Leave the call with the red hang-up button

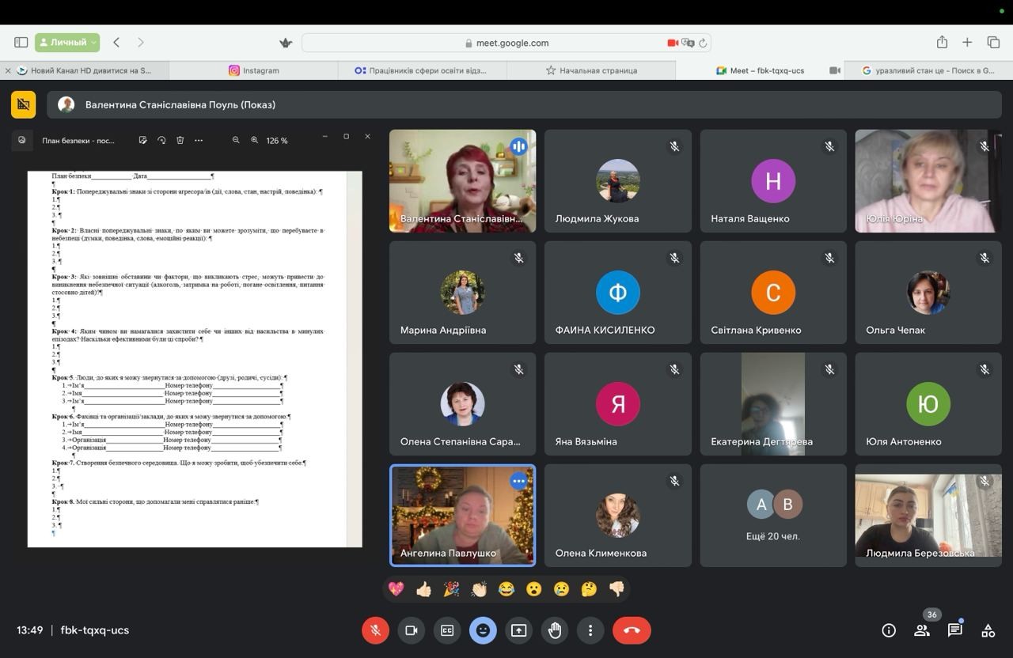tap(632, 630)
